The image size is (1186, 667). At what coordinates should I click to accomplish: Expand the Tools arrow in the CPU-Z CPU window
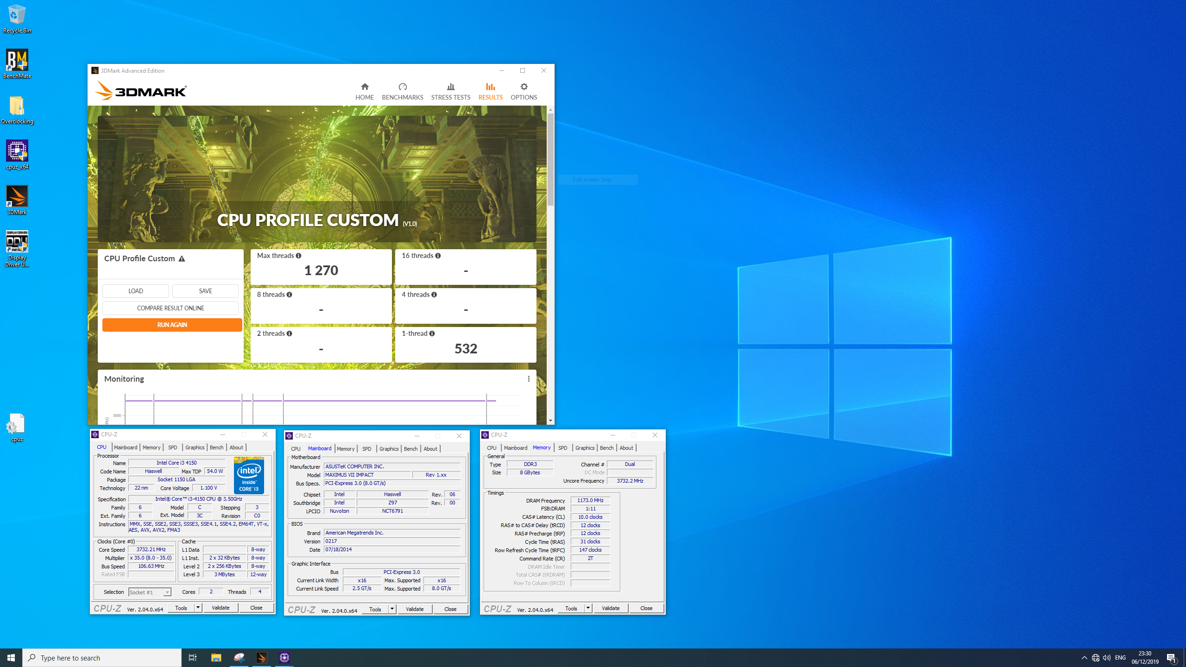click(x=198, y=608)
